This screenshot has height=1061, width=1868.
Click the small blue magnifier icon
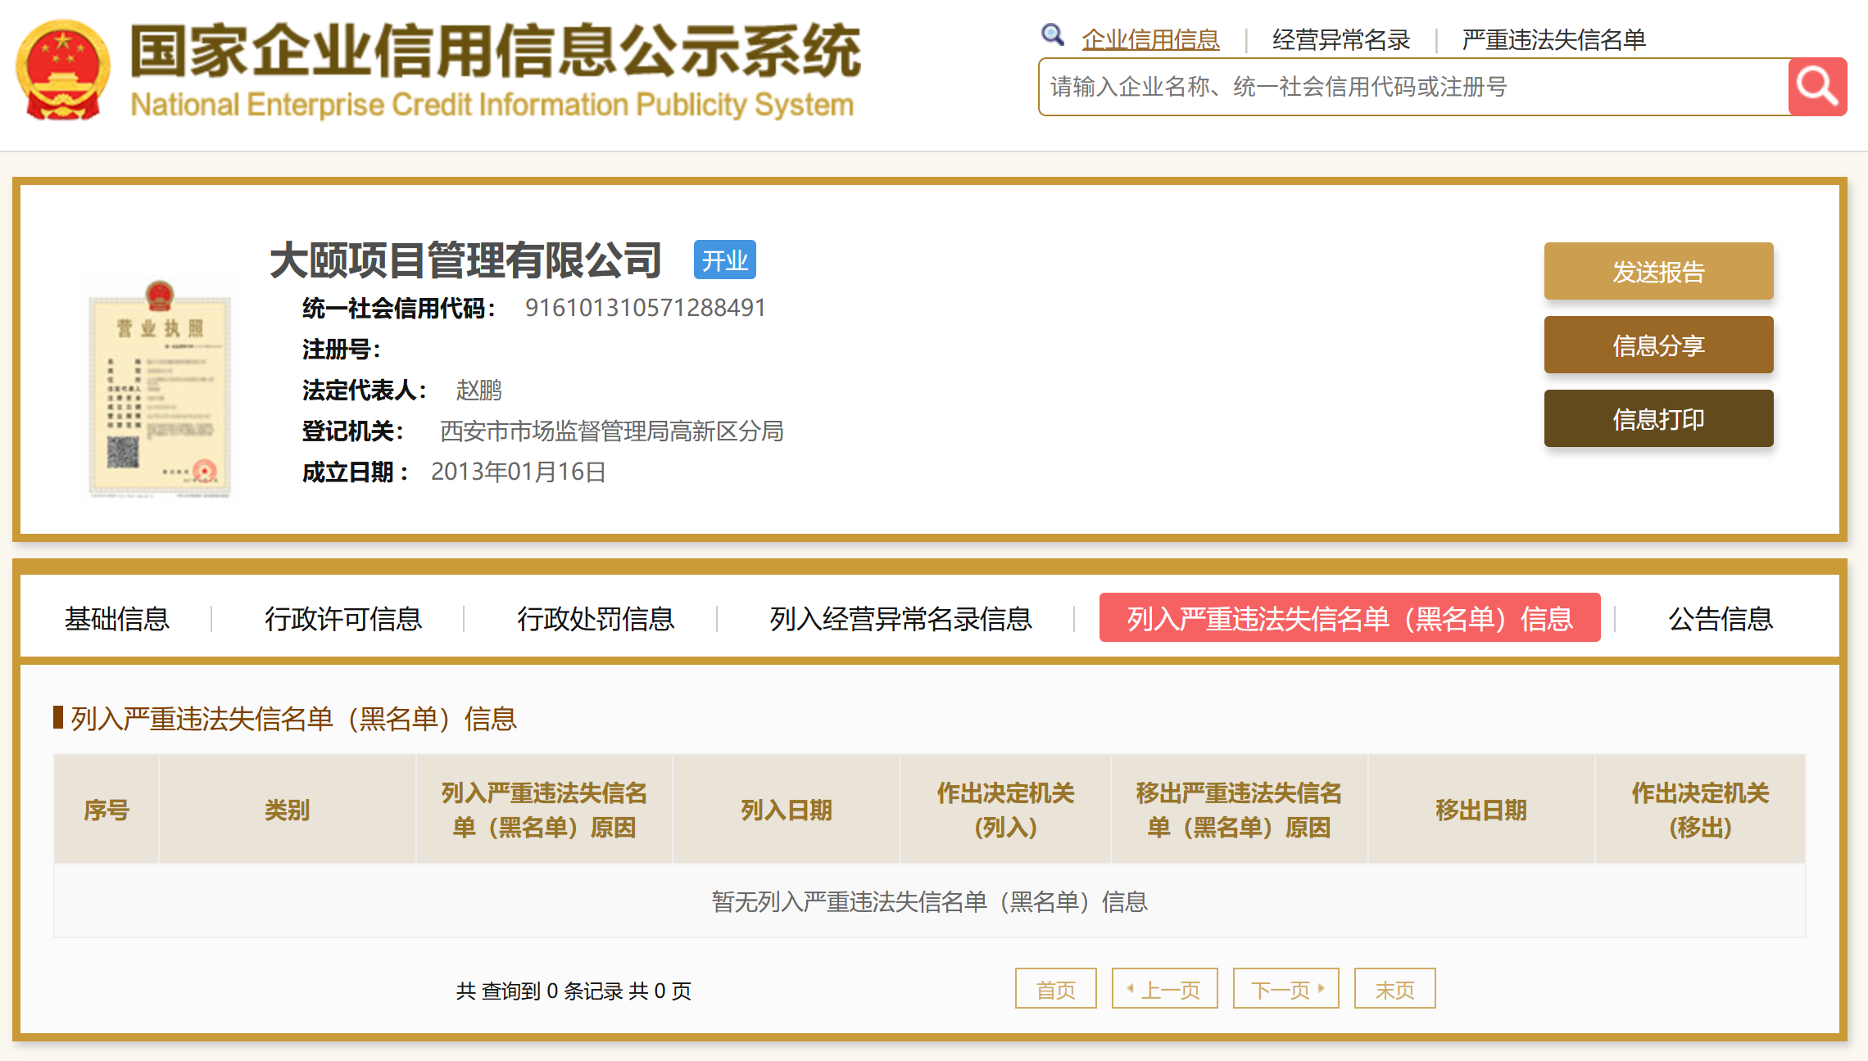(1052, 35)
